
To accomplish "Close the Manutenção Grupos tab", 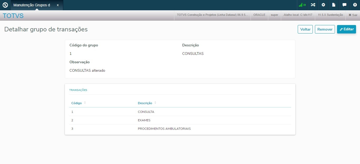I will (58, 5).
